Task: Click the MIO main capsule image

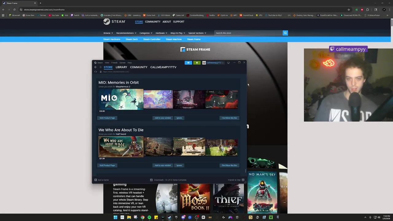Action: 121,99
